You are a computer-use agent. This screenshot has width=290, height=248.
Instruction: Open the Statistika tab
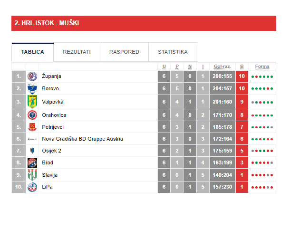tap(173, 52)
